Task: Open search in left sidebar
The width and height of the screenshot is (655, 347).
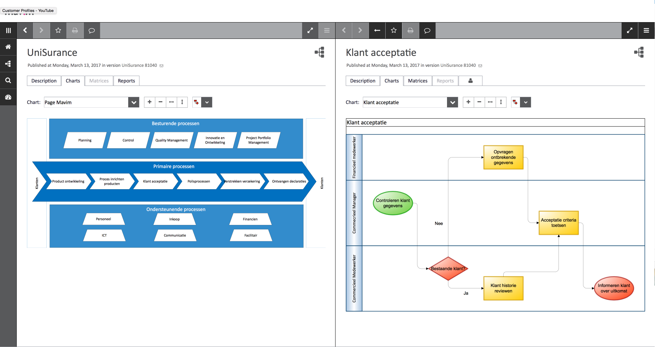Action: coord(8,80)
